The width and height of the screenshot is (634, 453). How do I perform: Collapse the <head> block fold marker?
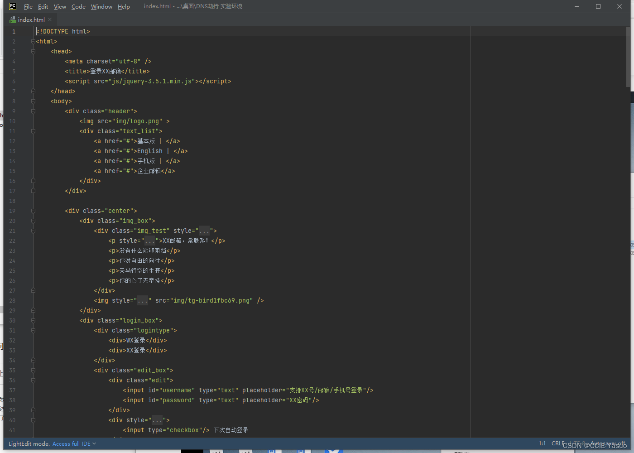[x=33, y=51]
